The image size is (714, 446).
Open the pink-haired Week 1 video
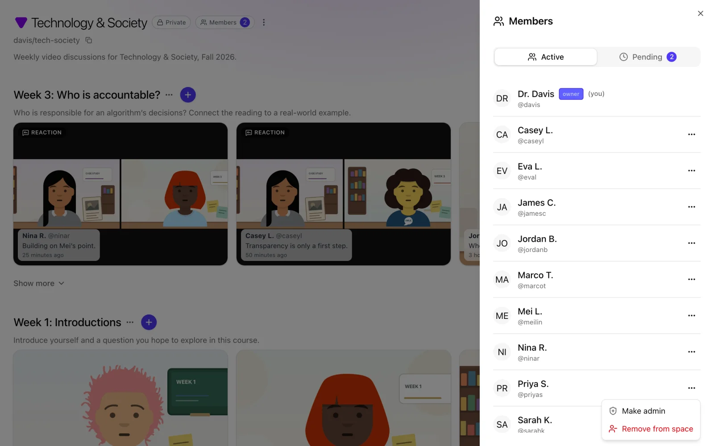[x=120, y=398]
